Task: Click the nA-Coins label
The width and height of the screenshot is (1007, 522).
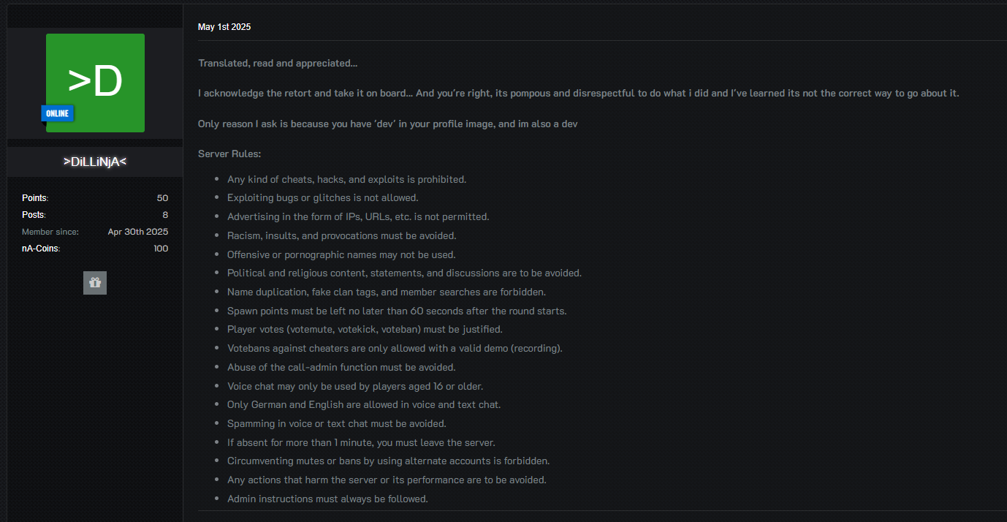Action: click(x=41, y=249)
